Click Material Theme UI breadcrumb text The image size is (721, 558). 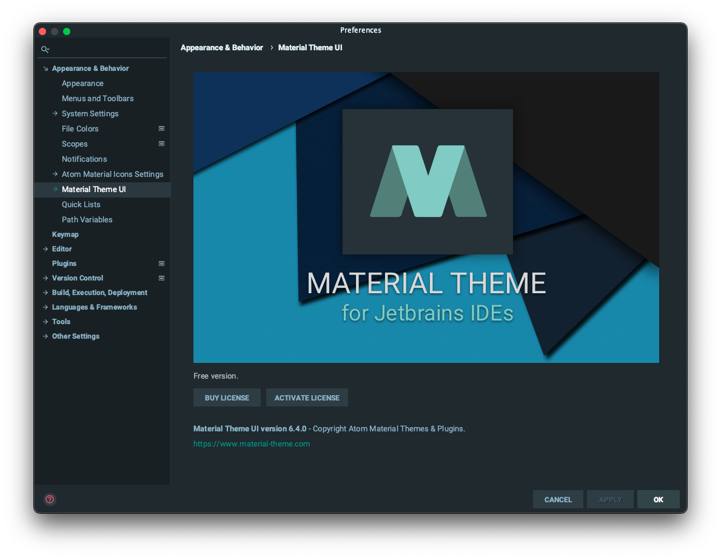(310, 48)
